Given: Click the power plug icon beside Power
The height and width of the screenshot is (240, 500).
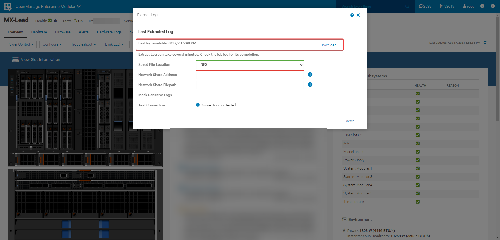Looking at the screenshot, I should [344, 230].
